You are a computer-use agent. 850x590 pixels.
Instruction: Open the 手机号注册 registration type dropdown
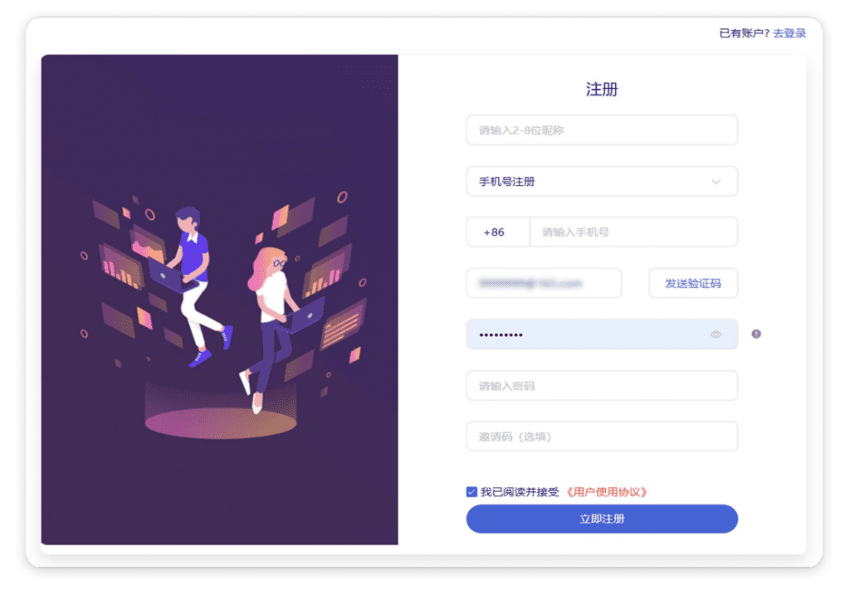pyautogui.click(x=602, y=182)
